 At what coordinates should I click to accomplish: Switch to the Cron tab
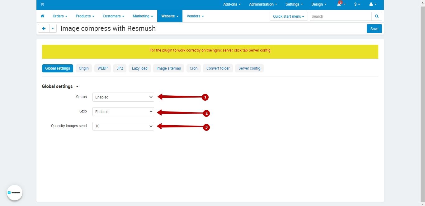pos(194,68)
